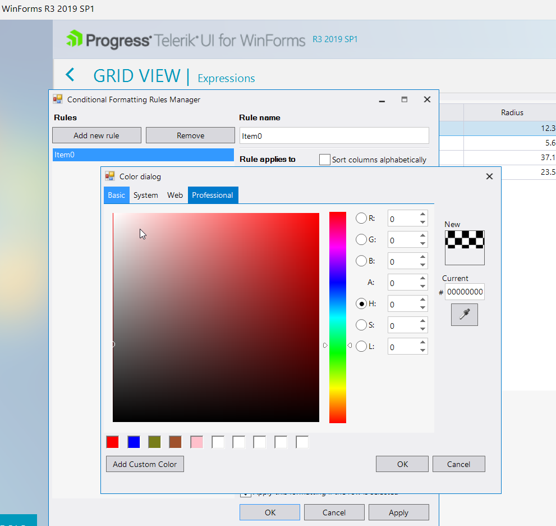The image size is (556, 526).
Task: Select the S radio button
Action: click(361, 325)
